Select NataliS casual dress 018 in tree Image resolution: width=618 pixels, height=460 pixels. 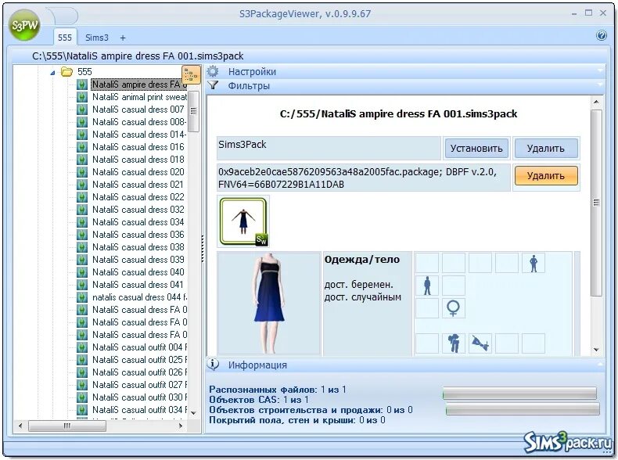coord(138,160)
